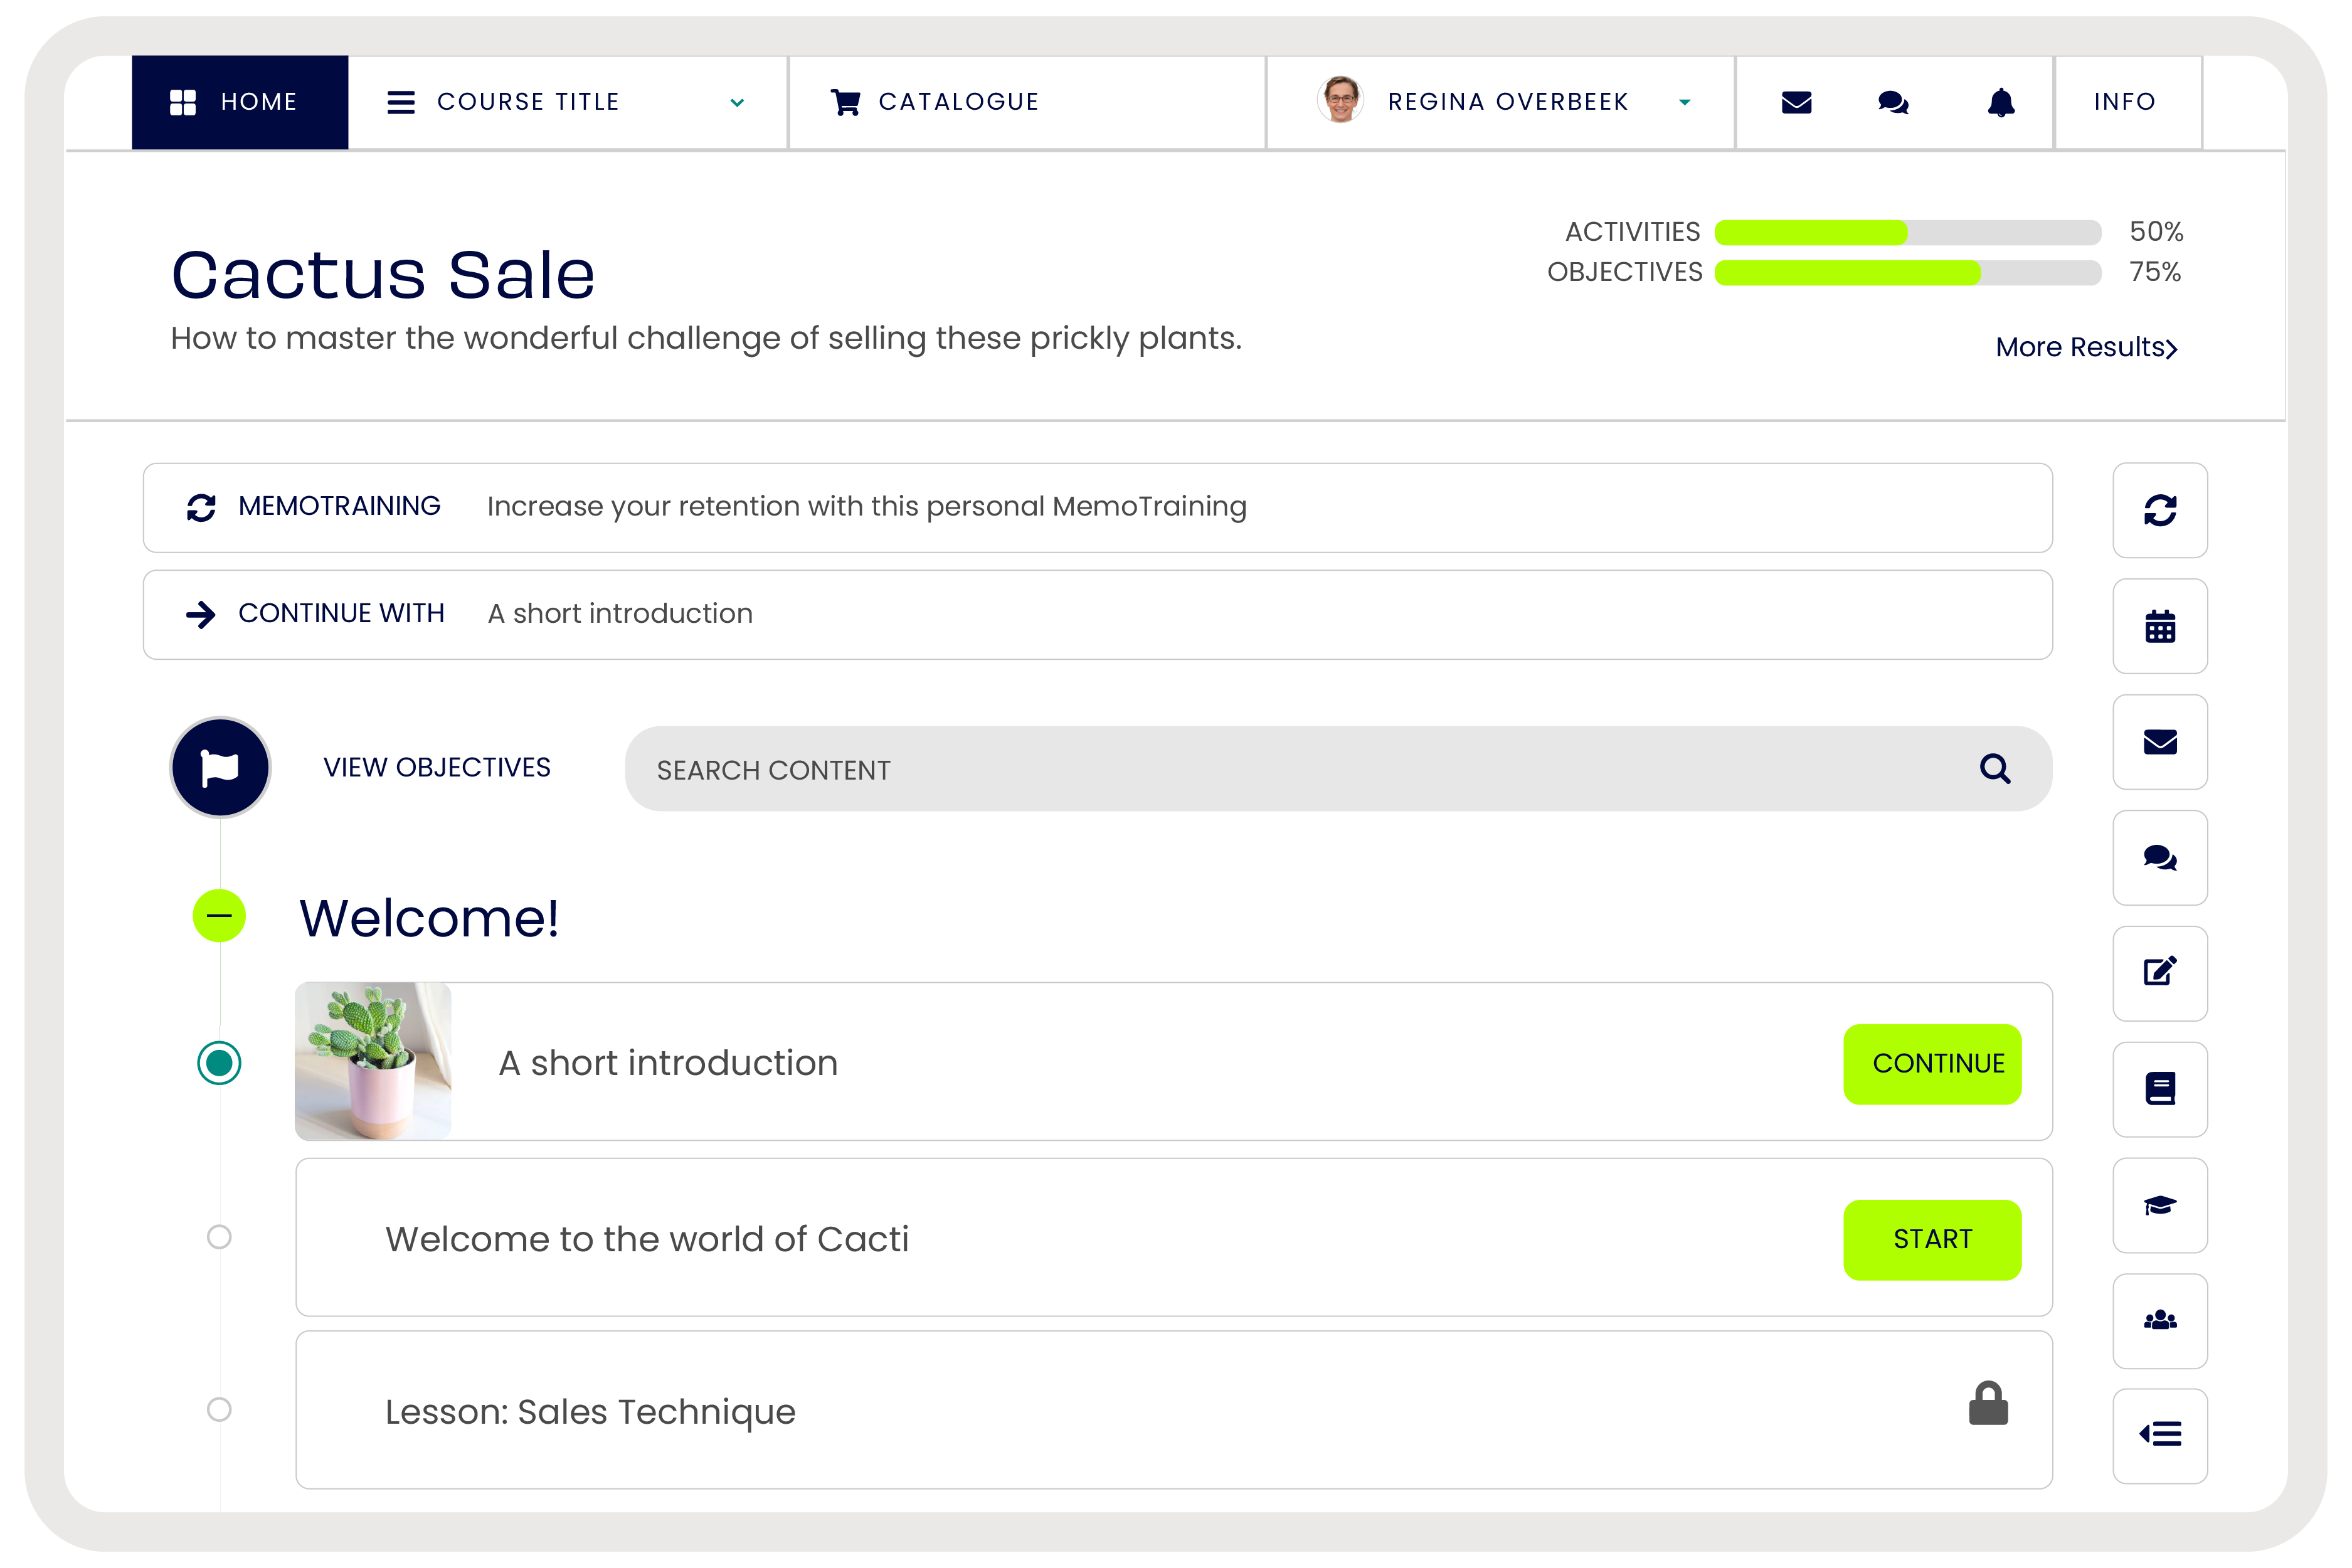Image resolution: width=2352 pixels, height=1568 pixels.
Task: Click the notification bell icon
Action: point(2000,102)
